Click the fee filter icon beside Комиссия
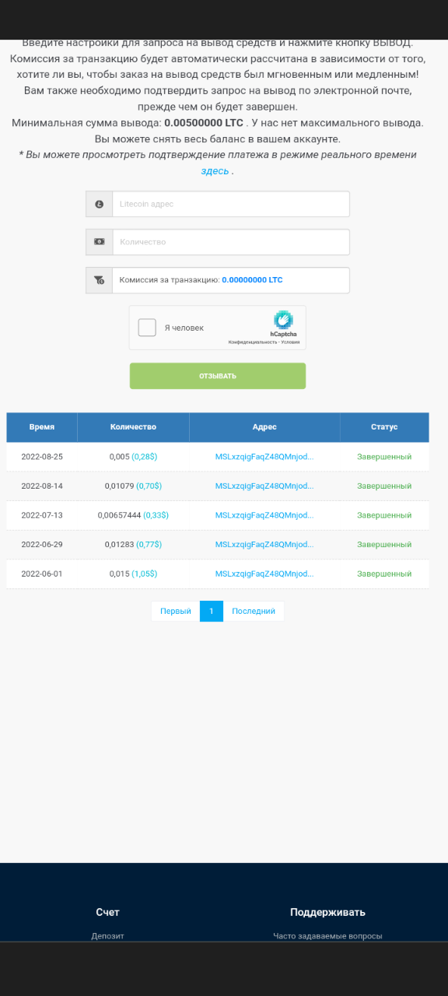The image size is (448, 996). pos(99,280)
